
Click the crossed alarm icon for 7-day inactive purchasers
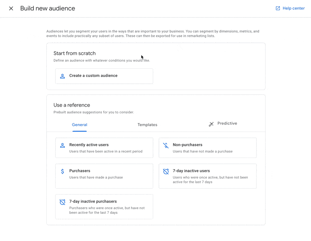tap(63, 202)
